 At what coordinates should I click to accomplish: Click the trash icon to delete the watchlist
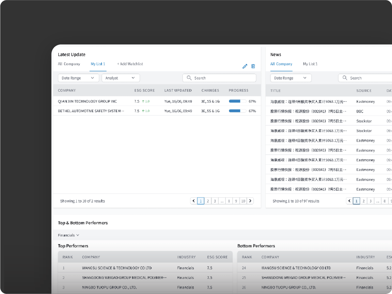point(253,66)
